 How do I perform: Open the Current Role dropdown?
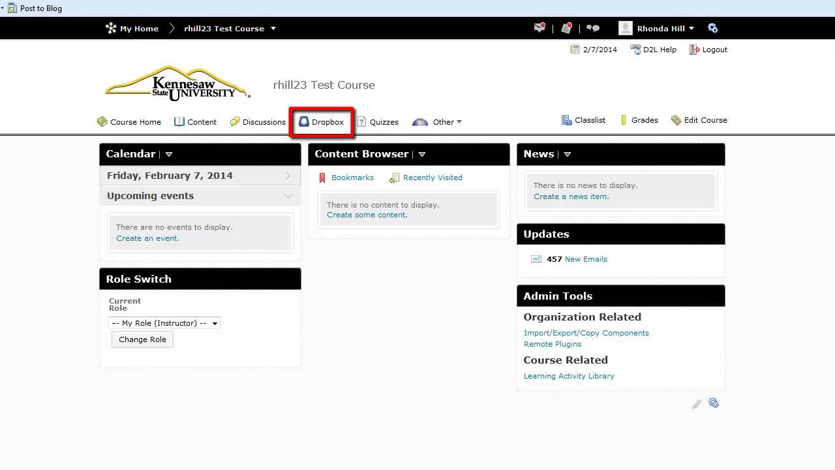[x=164, y=323]
